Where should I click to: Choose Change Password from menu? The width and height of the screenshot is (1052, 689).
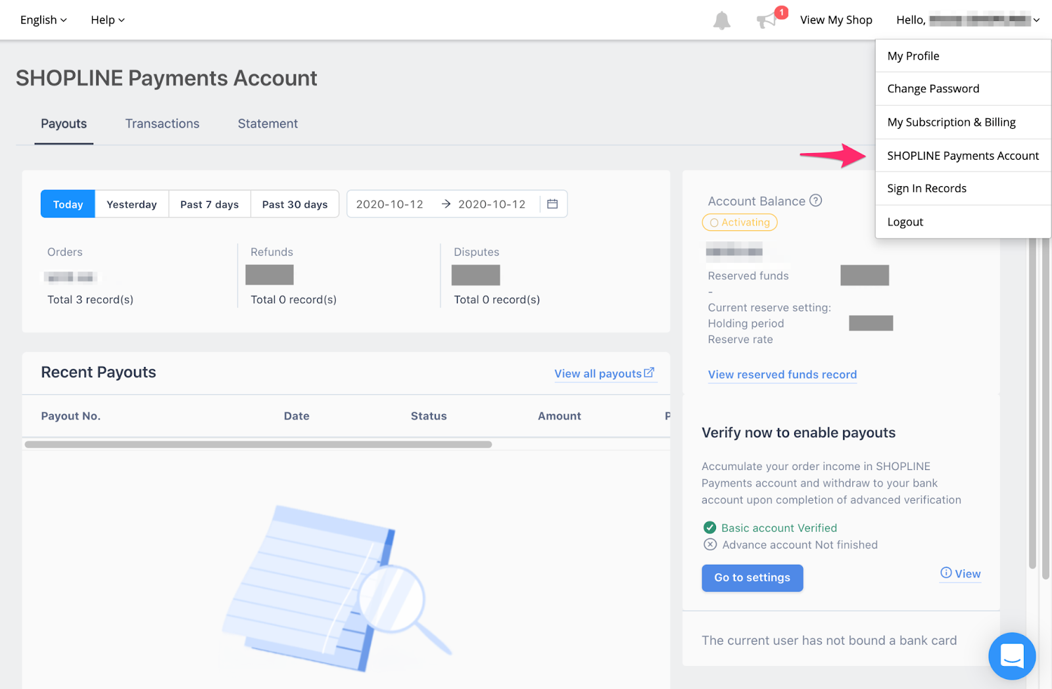point(963,89)
